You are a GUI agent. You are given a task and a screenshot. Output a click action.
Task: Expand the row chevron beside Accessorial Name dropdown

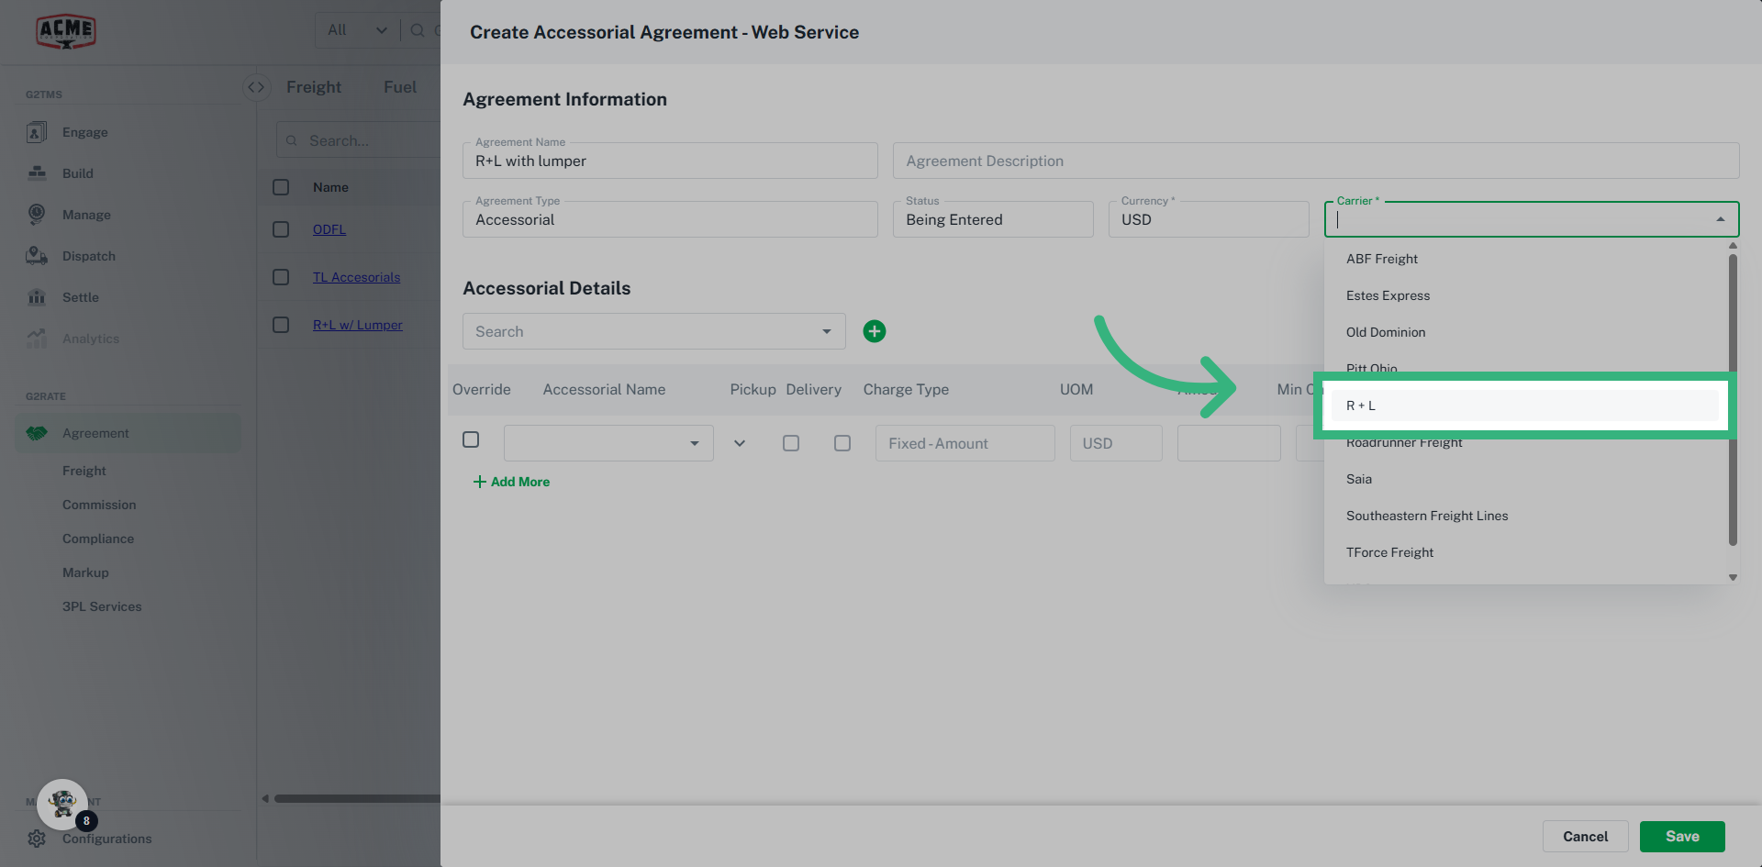[x=739, y=442]
